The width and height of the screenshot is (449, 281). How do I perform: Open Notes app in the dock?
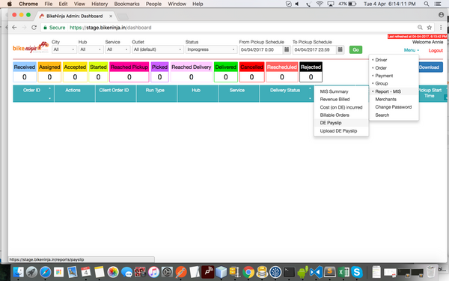[100, 272]
